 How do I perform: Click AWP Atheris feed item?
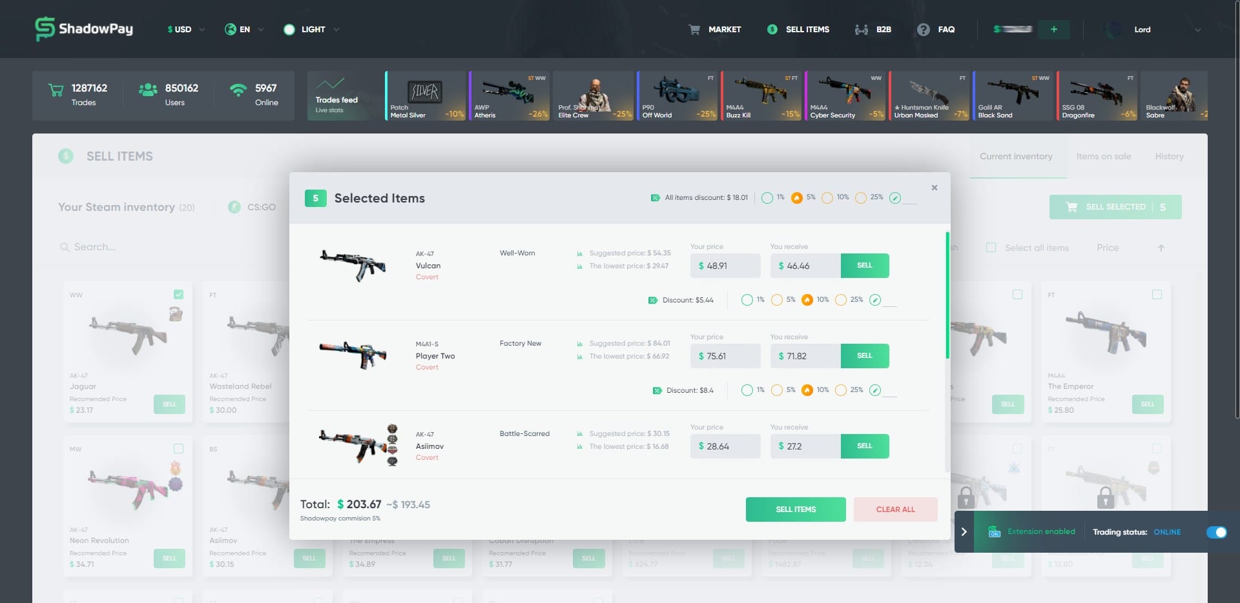click(x=510, y=95)
